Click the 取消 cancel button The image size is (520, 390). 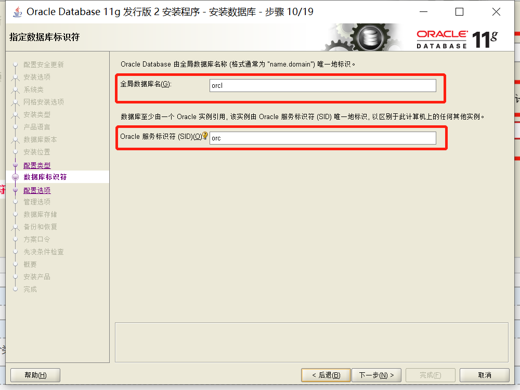point(485,375)
